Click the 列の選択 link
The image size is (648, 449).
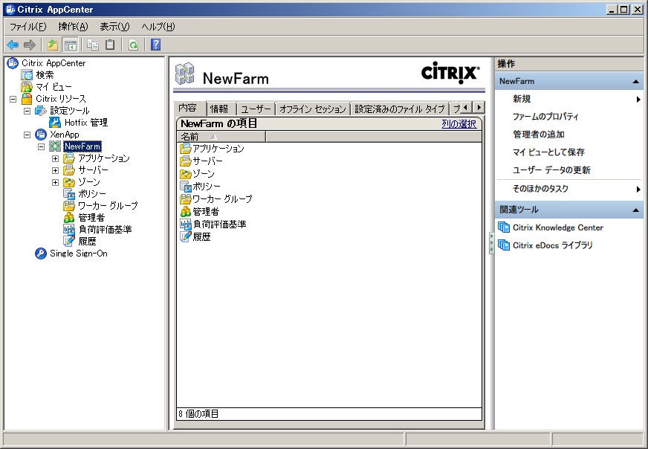click(x=459, y=124)
